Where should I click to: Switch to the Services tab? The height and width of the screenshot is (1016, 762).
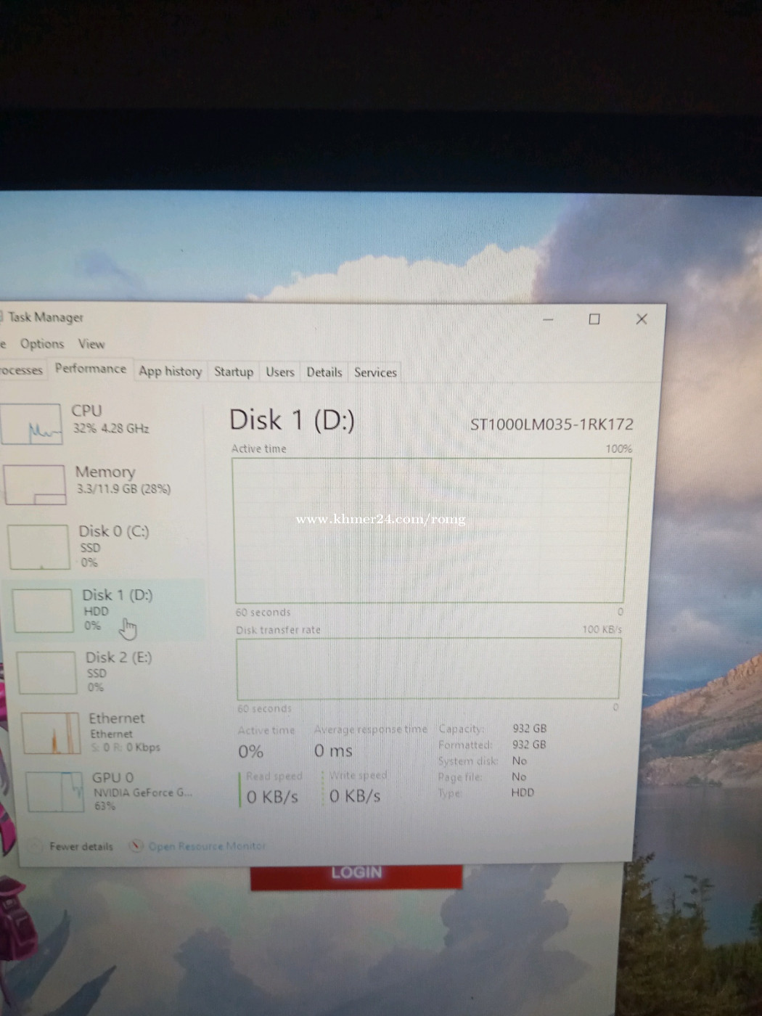(375, 372)
